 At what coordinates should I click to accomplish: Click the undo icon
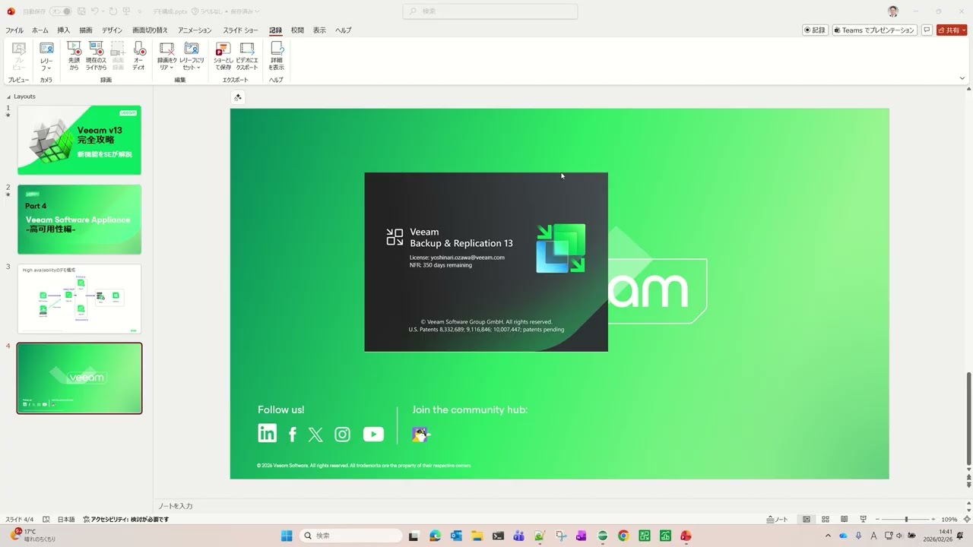pos(94,11)
